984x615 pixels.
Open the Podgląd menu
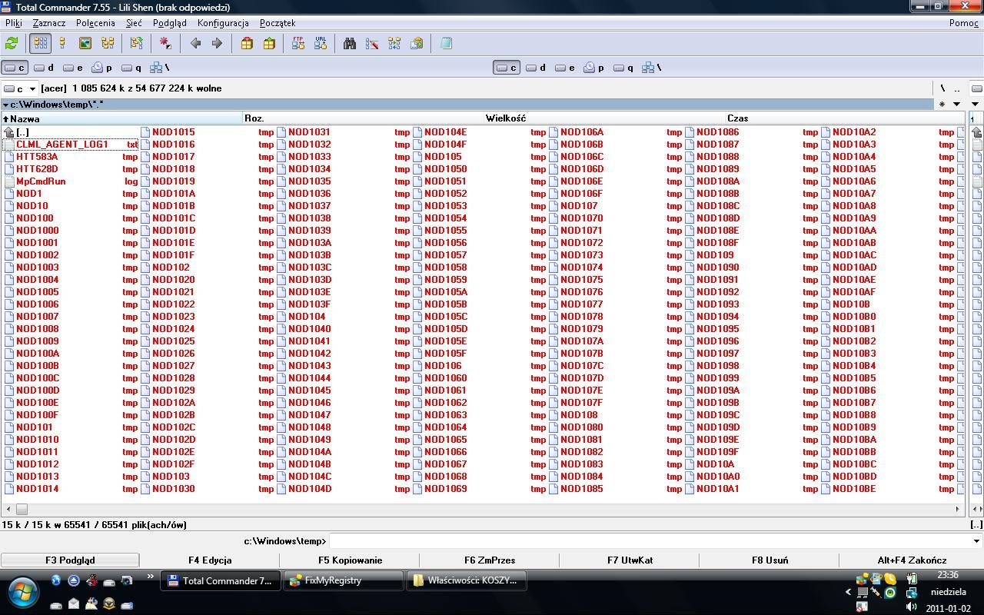point(170,23)
